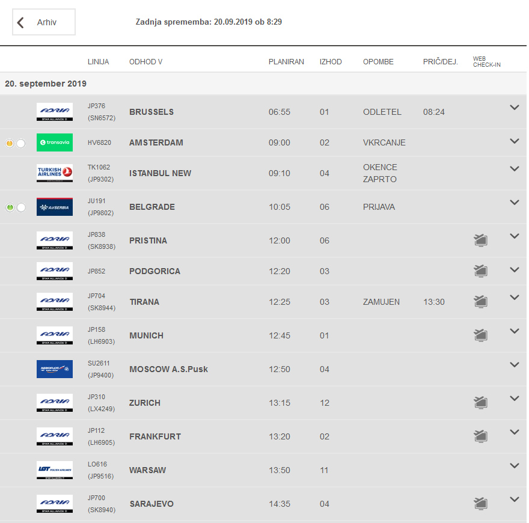Click the Aeroflot airline logo

(x=55, y=369)
